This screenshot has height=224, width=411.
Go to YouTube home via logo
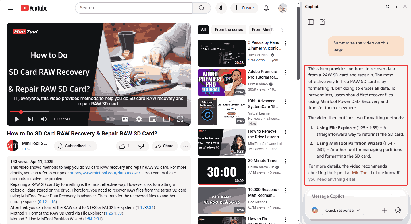pyautogui.click(x=34, y=8)
